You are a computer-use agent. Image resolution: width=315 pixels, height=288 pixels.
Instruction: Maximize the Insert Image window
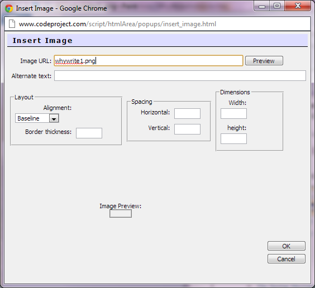point(277,6)
